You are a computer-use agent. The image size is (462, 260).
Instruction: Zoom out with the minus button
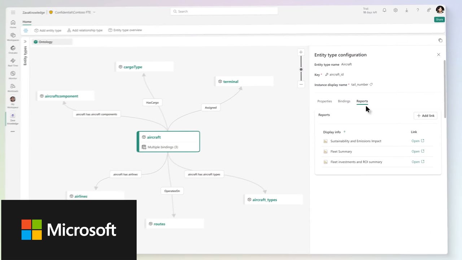tap(301, 84)
